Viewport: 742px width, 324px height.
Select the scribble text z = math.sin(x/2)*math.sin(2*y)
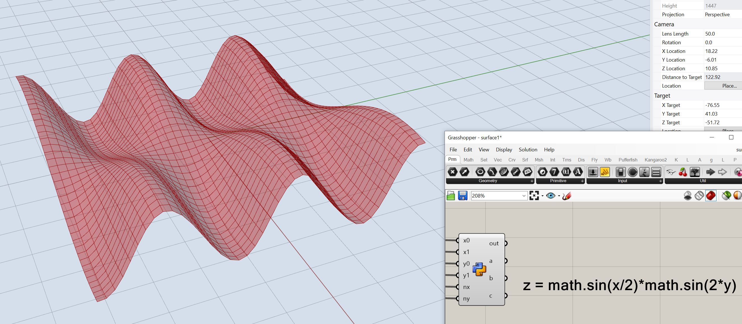pyautogui.click(x=630, y=285)
